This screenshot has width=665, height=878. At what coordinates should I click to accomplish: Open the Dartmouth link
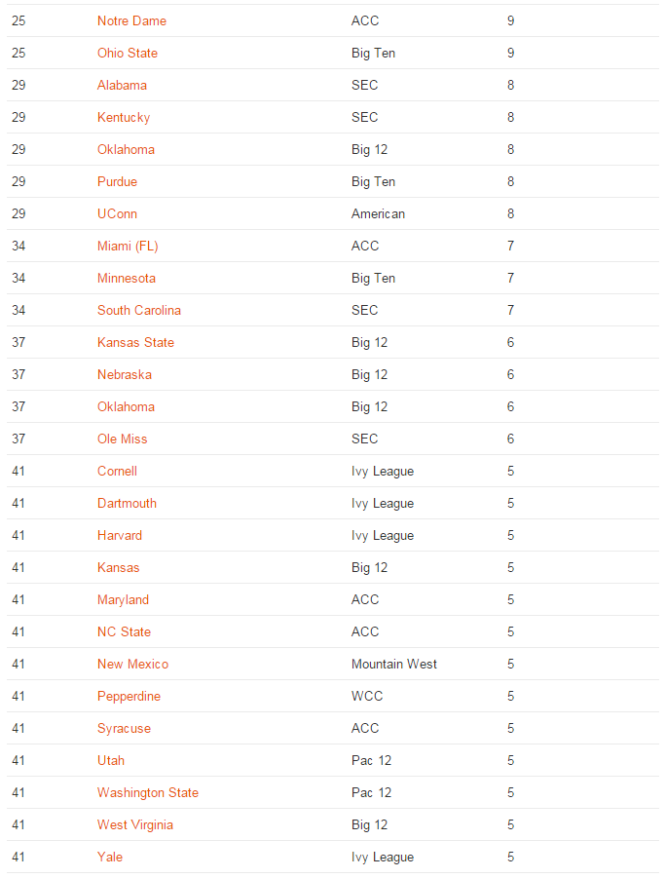click(x=127, y=503)
